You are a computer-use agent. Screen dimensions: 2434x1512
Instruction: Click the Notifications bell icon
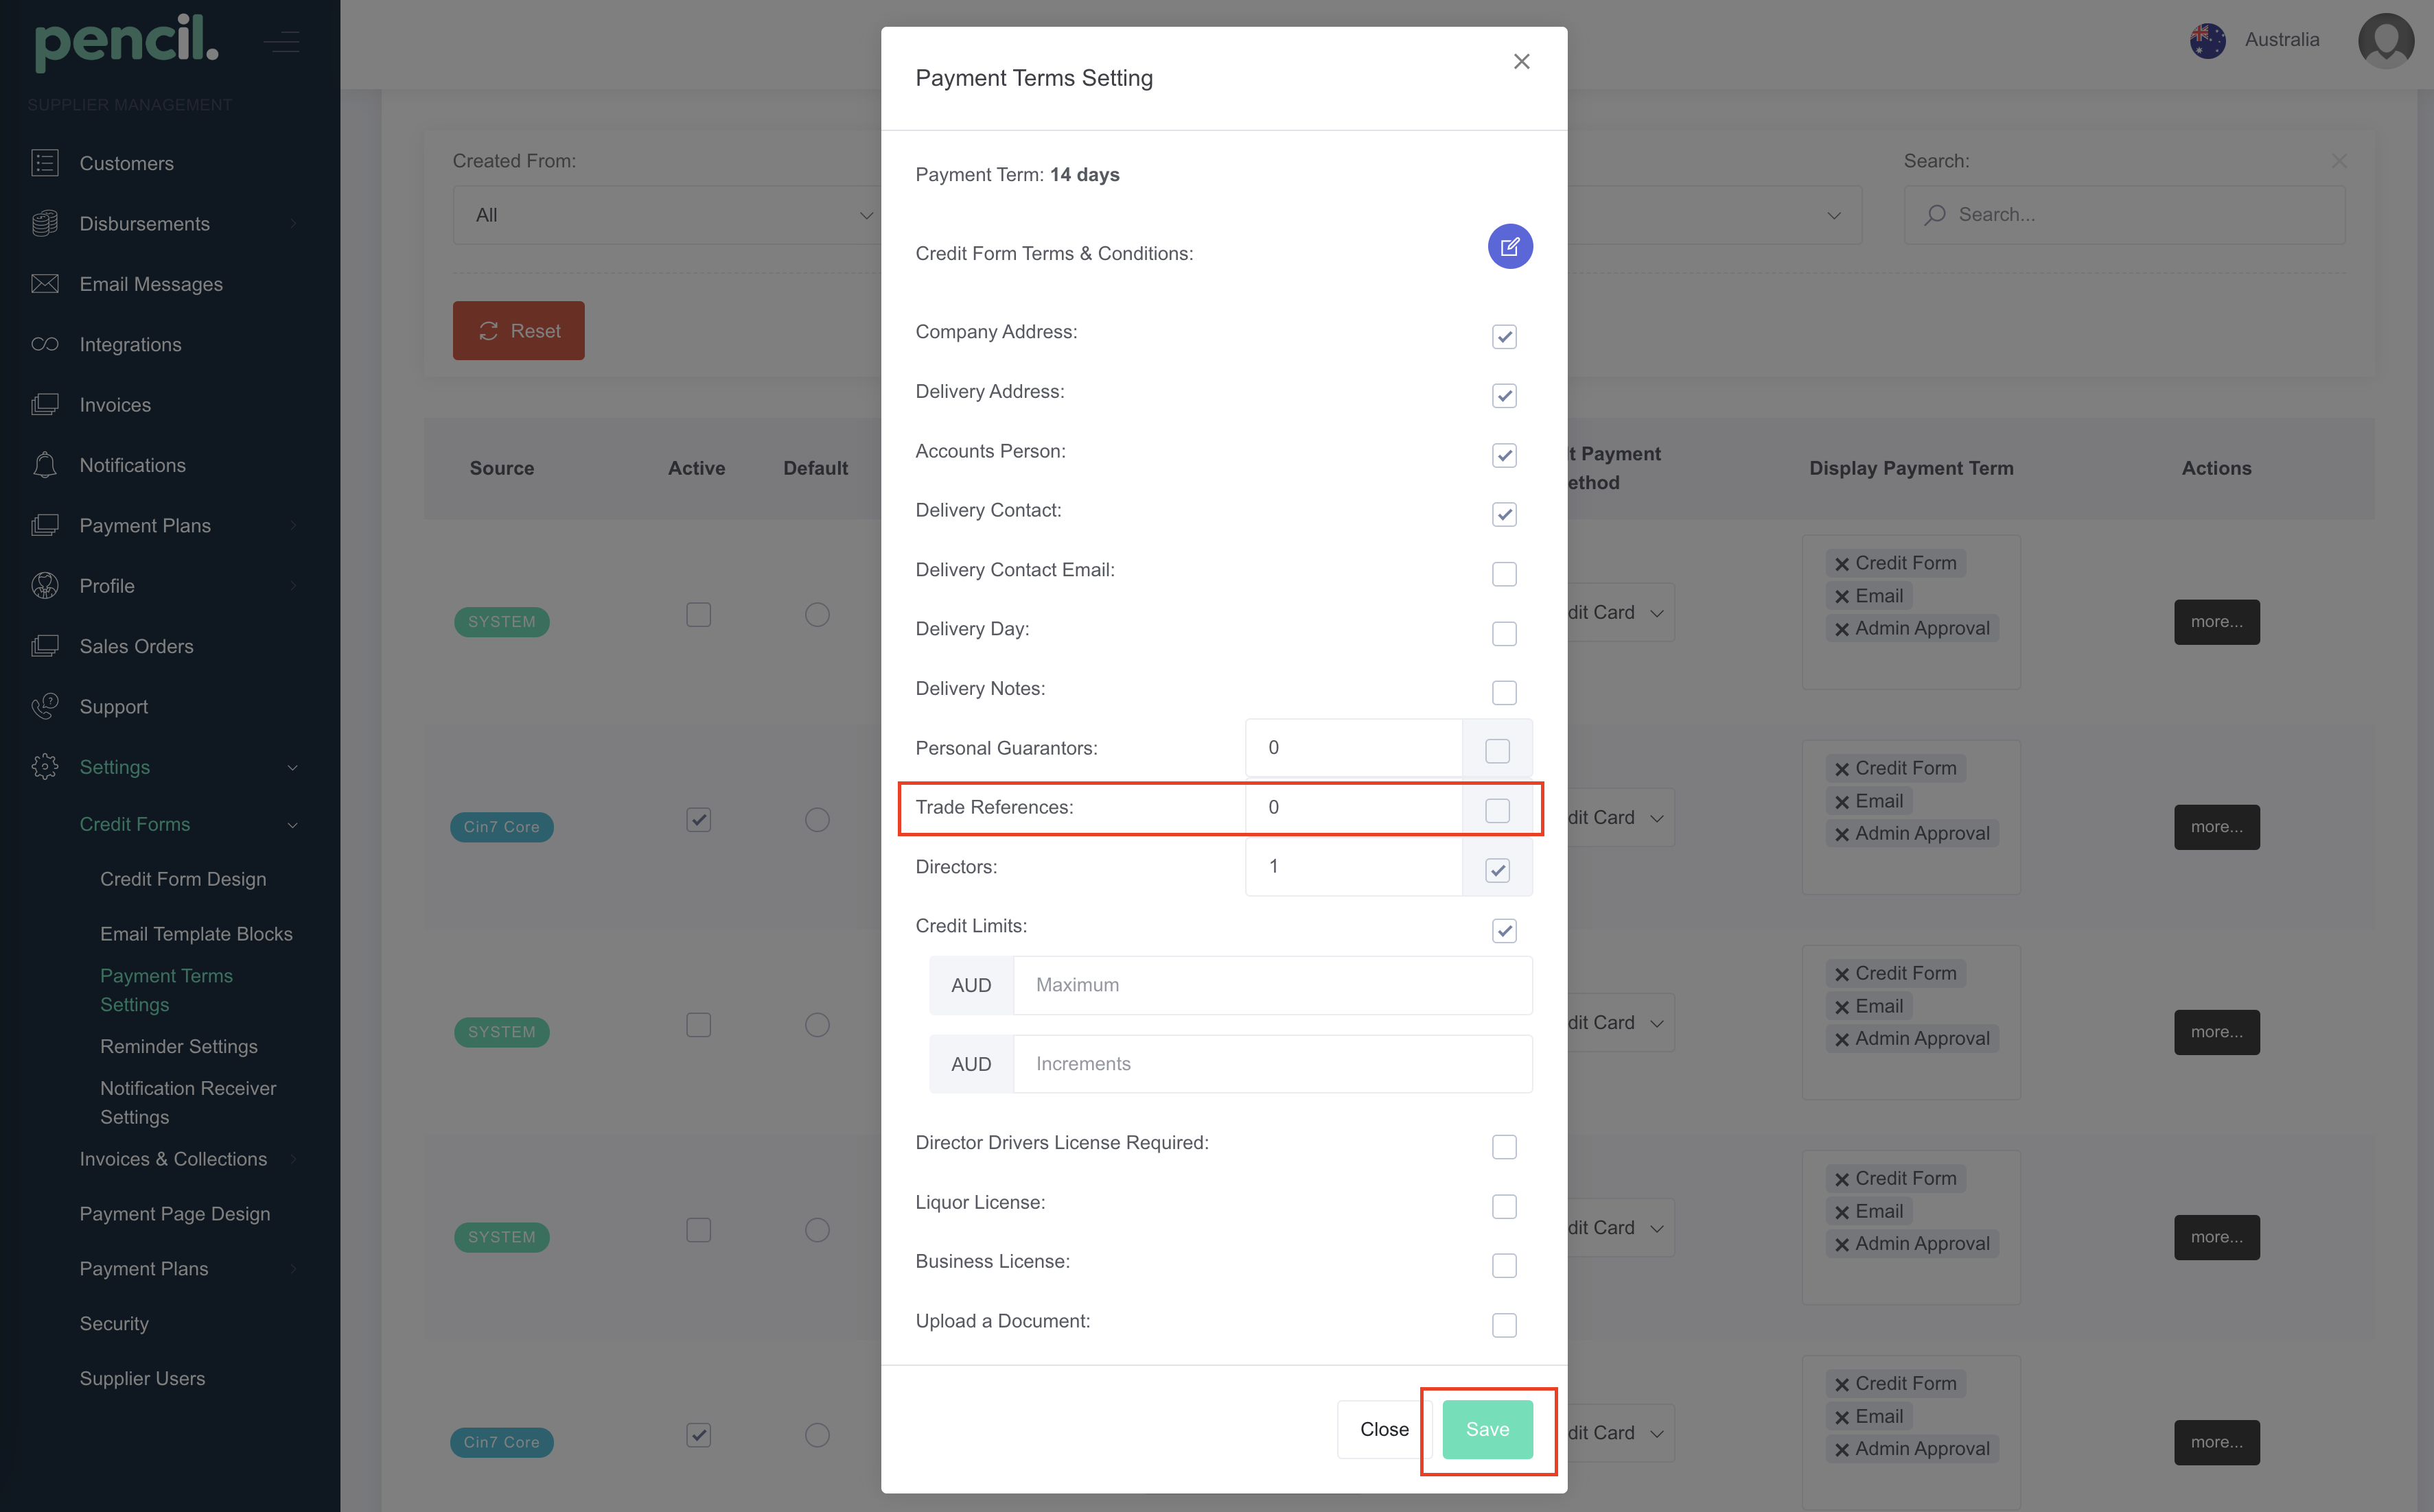tap(45, 465)
